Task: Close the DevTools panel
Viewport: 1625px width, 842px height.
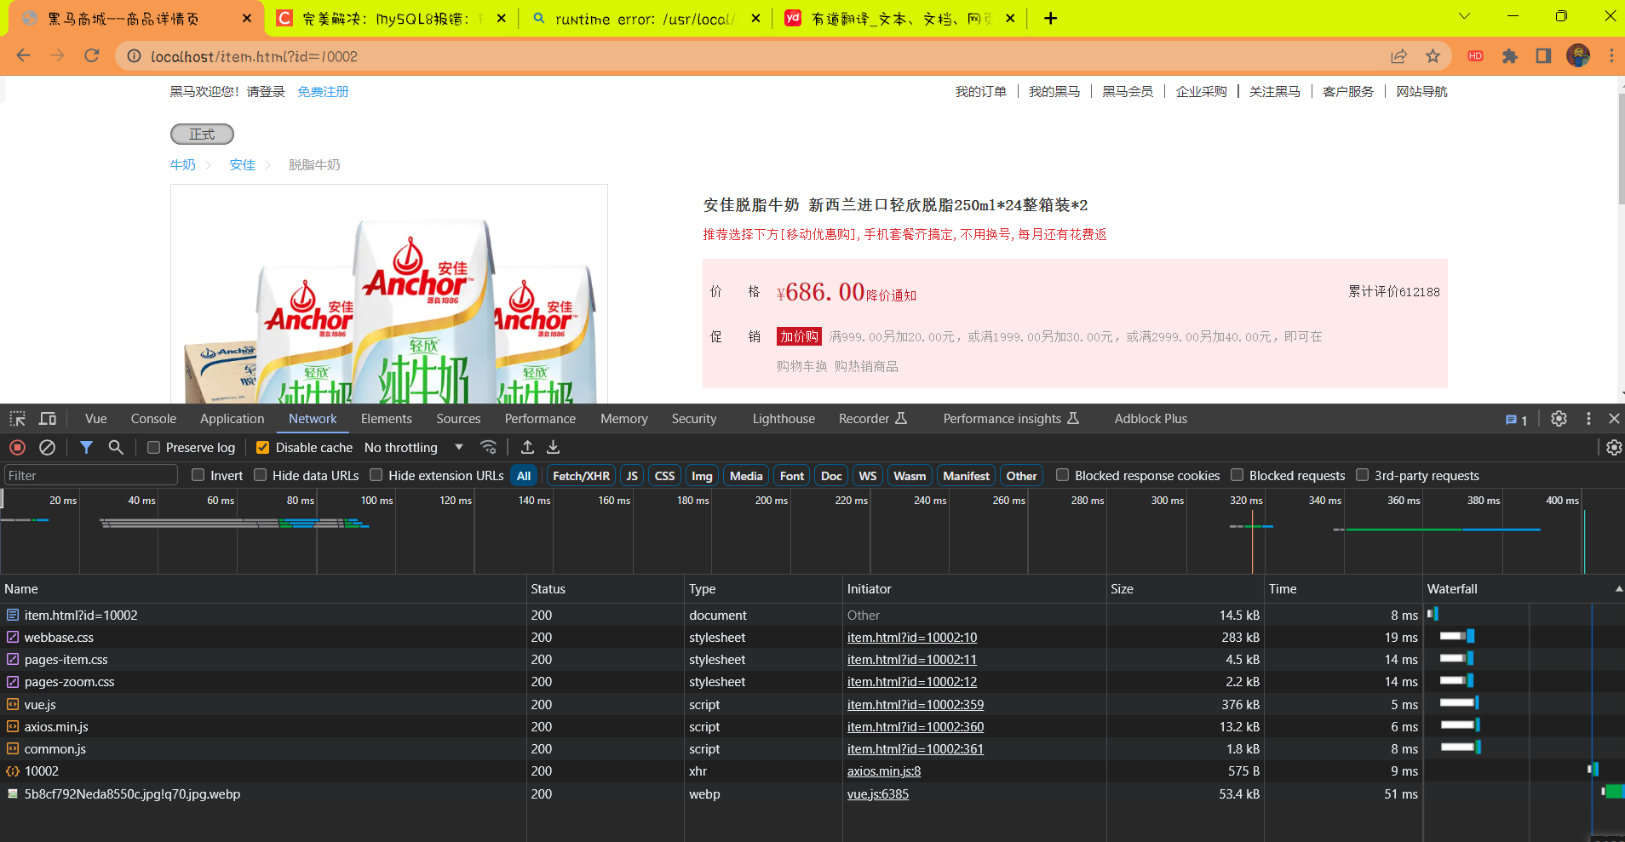Action: [x=1614, y=419]
